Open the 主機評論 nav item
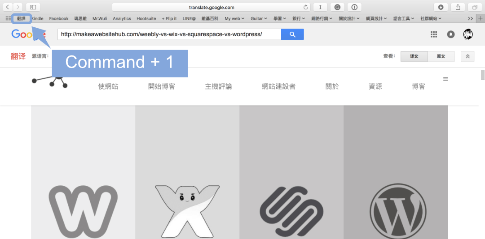This screenshot has height=239, width=485. pyautogui.click(x=218, y=87)
